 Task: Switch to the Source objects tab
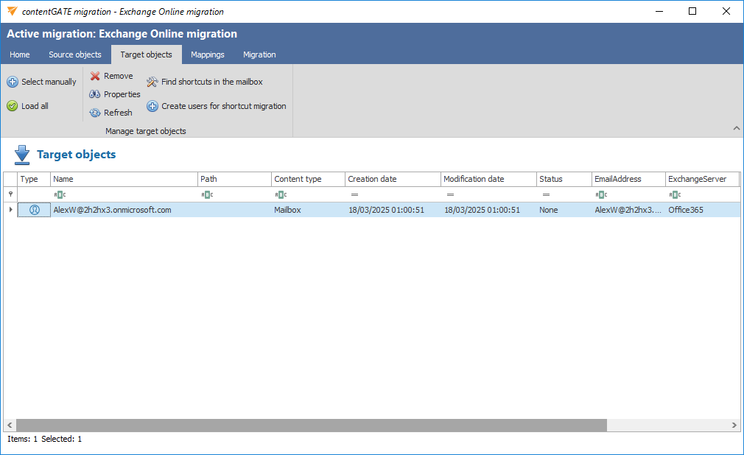pyautogui.click(x=75, y=54)
